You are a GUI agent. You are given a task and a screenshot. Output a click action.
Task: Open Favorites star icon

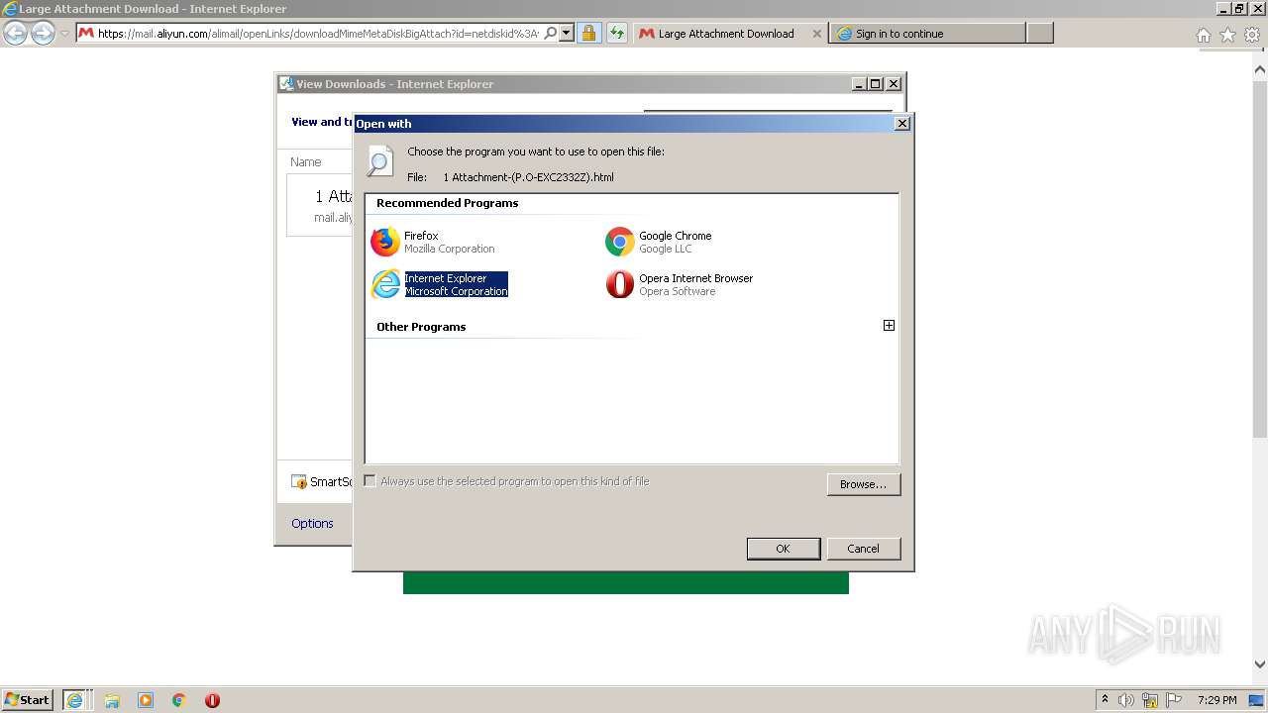[x=1228, y=35]
